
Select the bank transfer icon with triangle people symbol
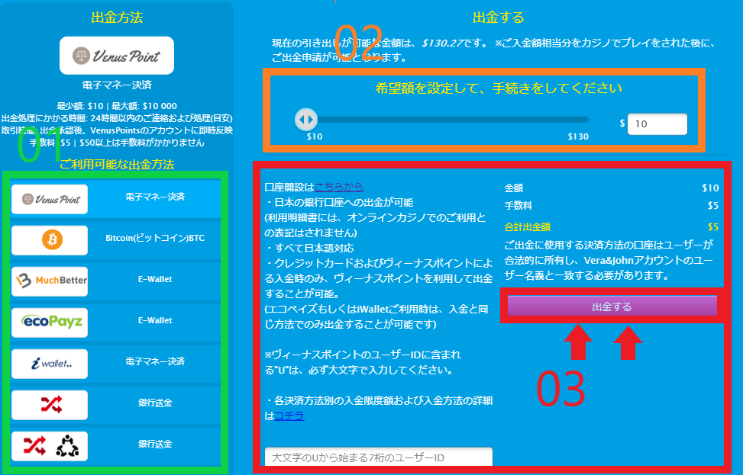click(50, 446)
